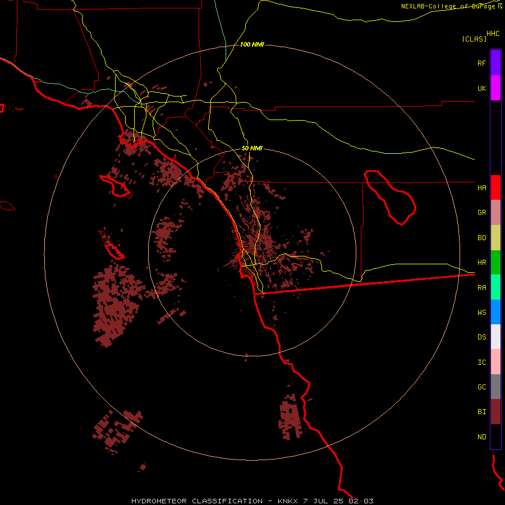Click the DS legend label

pos(481,337)
